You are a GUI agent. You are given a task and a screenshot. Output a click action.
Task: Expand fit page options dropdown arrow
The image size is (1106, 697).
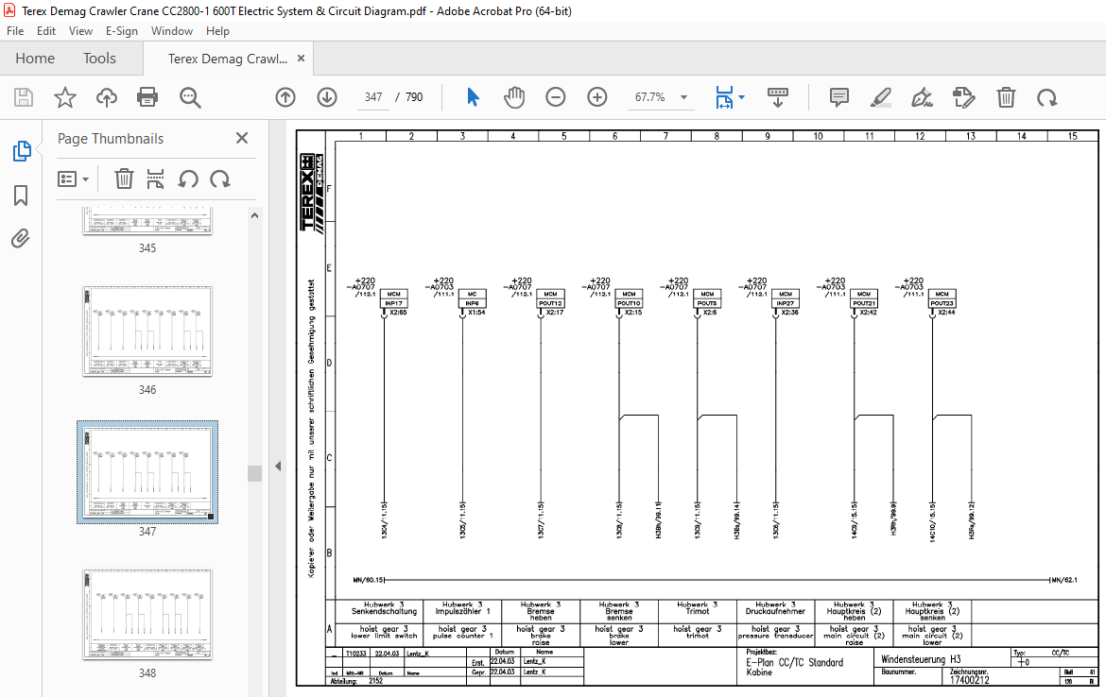tap(741, 97)
